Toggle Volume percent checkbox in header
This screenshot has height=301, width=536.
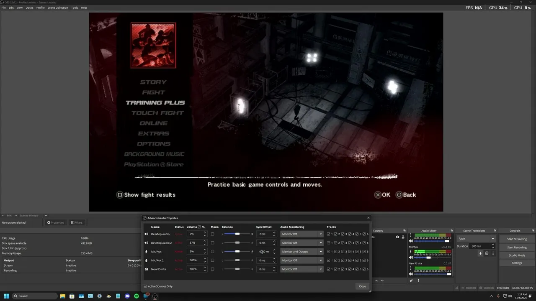[x=199, y=227]
